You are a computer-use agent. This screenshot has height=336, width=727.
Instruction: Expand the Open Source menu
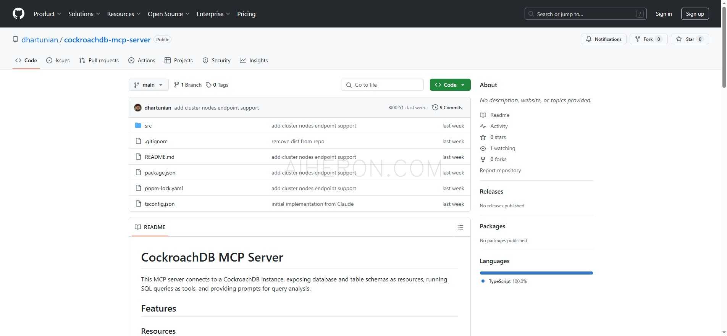tap(168, 14)
